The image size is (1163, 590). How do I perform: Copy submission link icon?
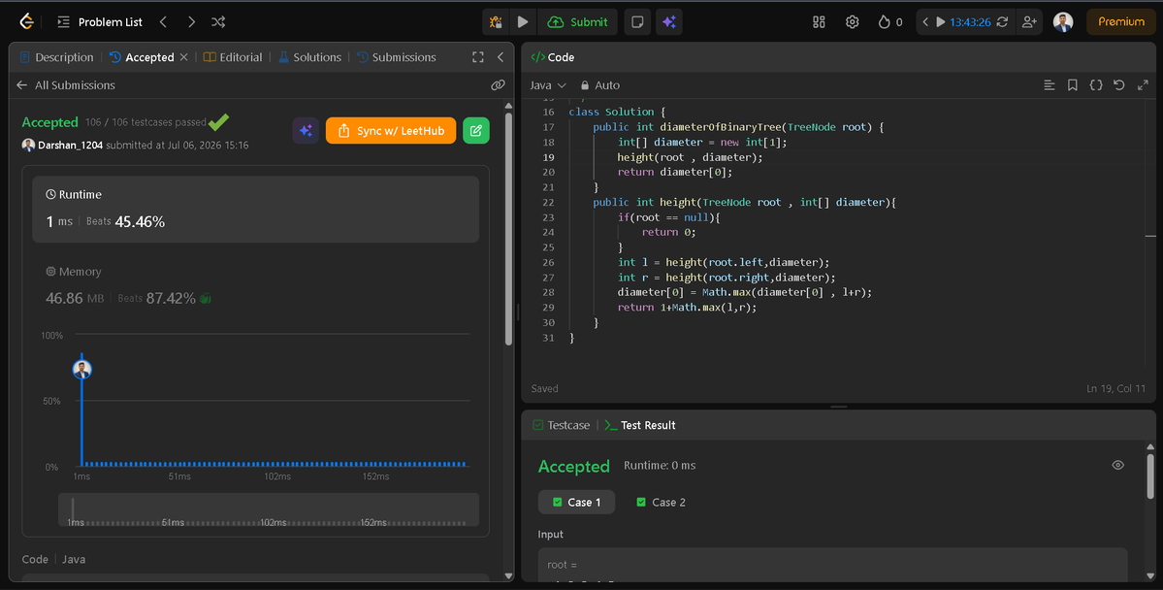click(498, 85)
